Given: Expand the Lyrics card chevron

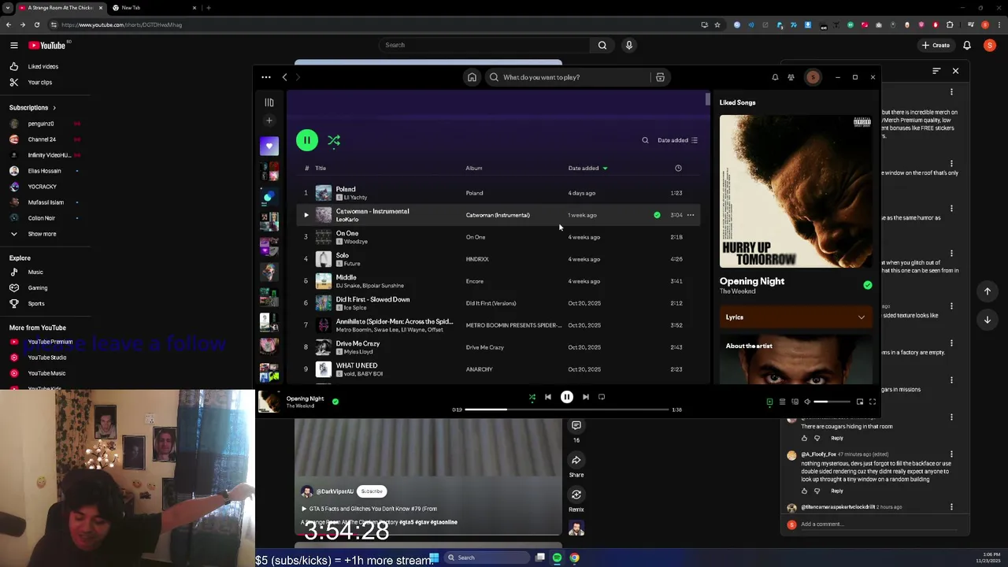Looking at the screenshot, I should [x=861, y=317].
